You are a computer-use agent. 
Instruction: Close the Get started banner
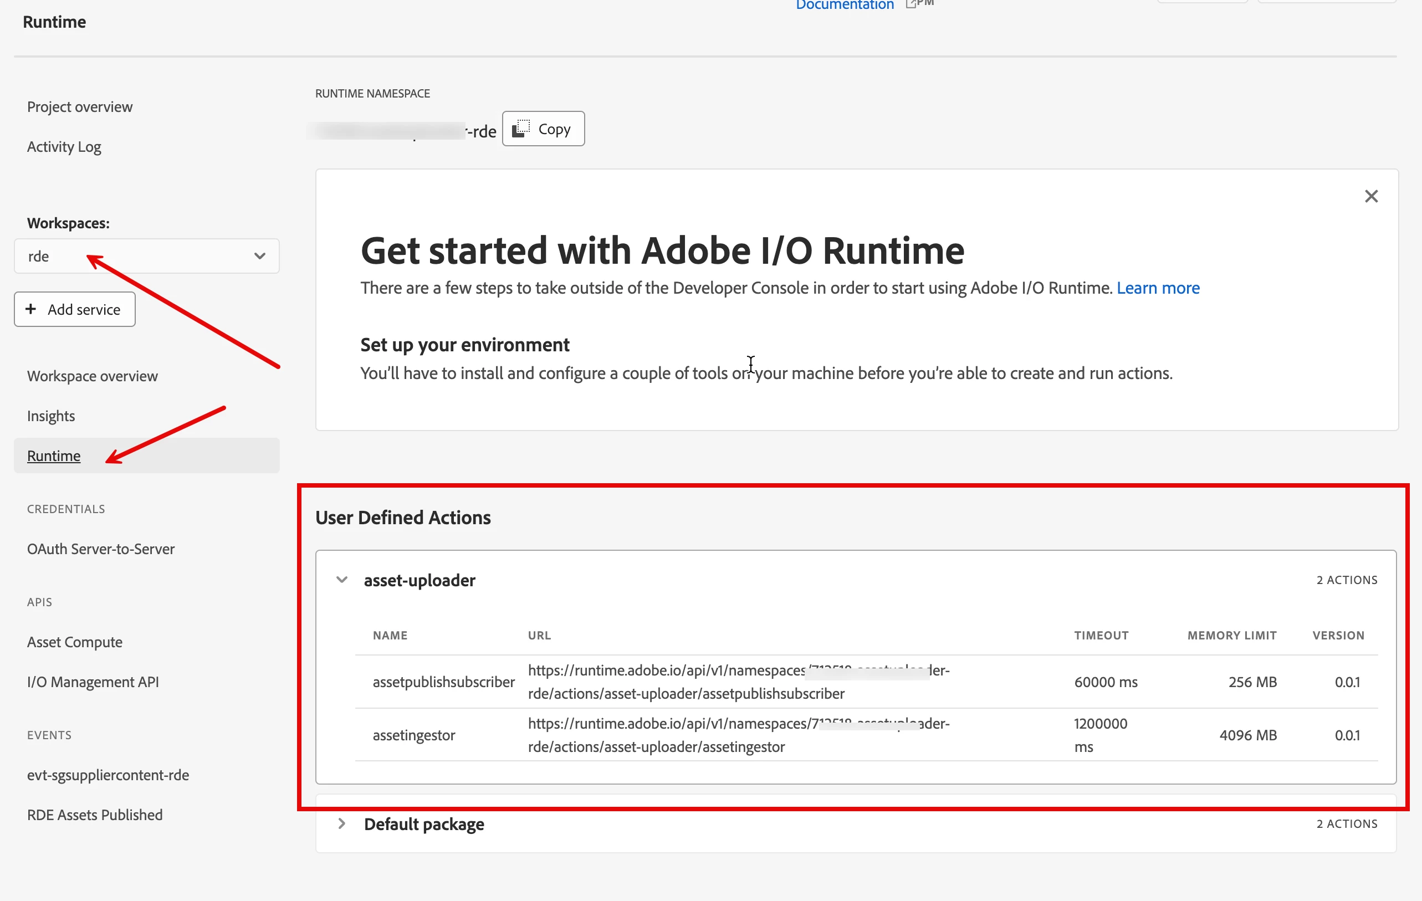click(1370, 197)
